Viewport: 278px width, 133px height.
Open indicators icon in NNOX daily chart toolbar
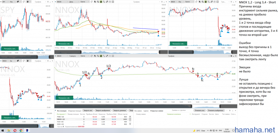92,2
